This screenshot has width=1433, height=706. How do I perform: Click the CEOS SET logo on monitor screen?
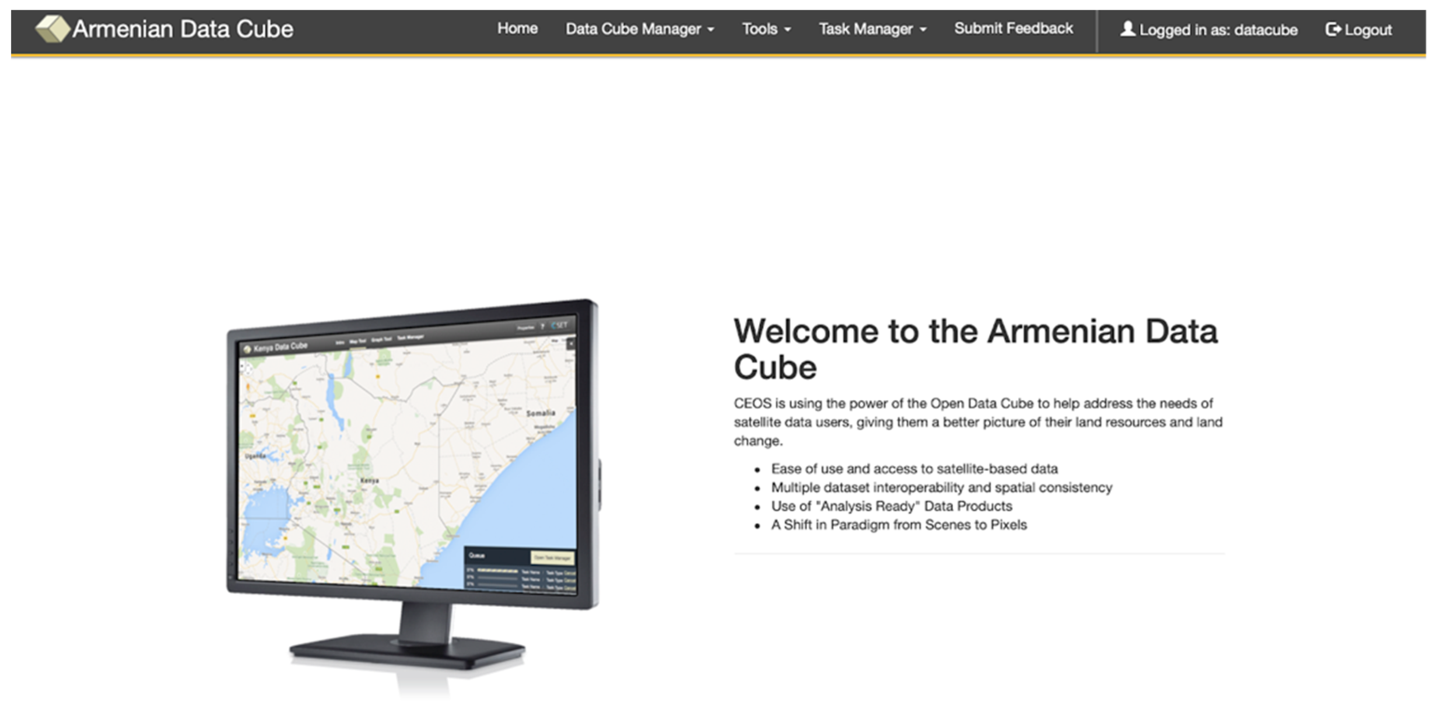[560, 325]
